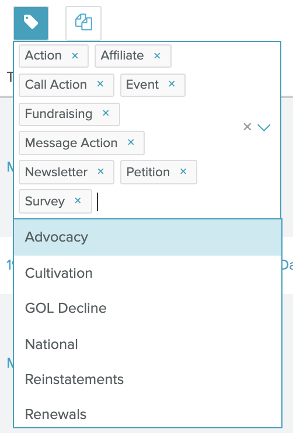
Task: Remove the Action tag
Action: coord(75,55)
